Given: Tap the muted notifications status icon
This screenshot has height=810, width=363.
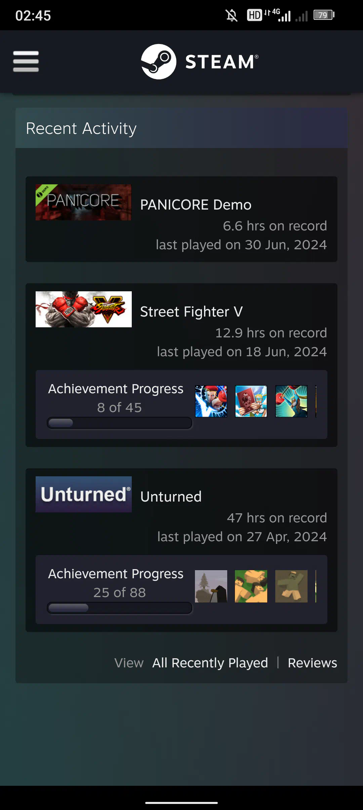Looking at the screenshot, I should coord(232,15).
